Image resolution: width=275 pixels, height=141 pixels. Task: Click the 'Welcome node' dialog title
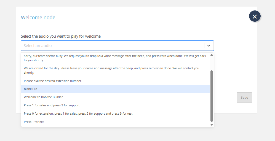pyautogui.click(x=38, y=18)
